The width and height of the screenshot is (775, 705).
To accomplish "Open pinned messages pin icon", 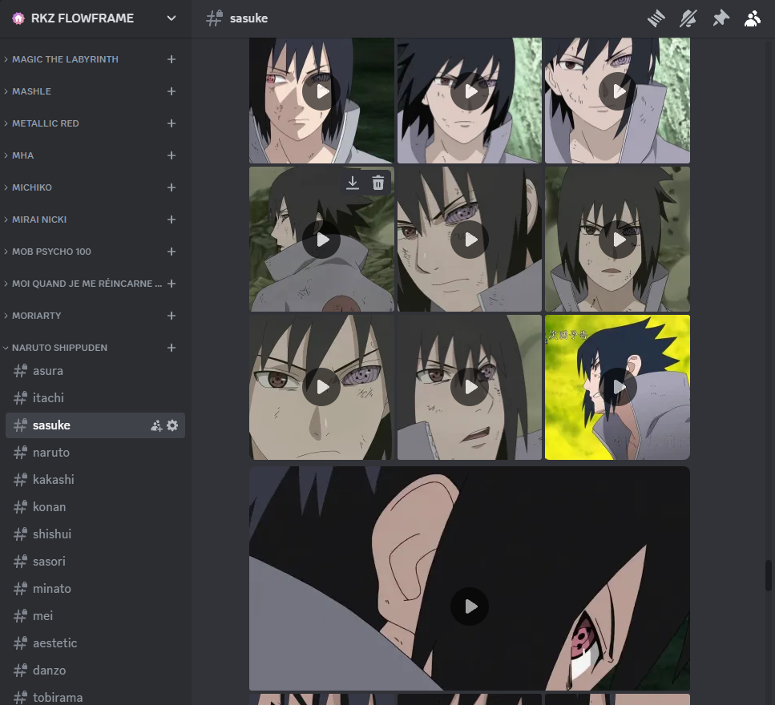I will pyautogui.click(x=721, y=18).
